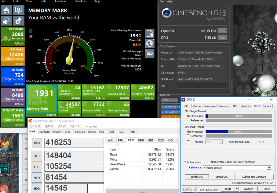
Task: Select ranking entry 1. 8C/16T in Cinebench
Action: 171,107
